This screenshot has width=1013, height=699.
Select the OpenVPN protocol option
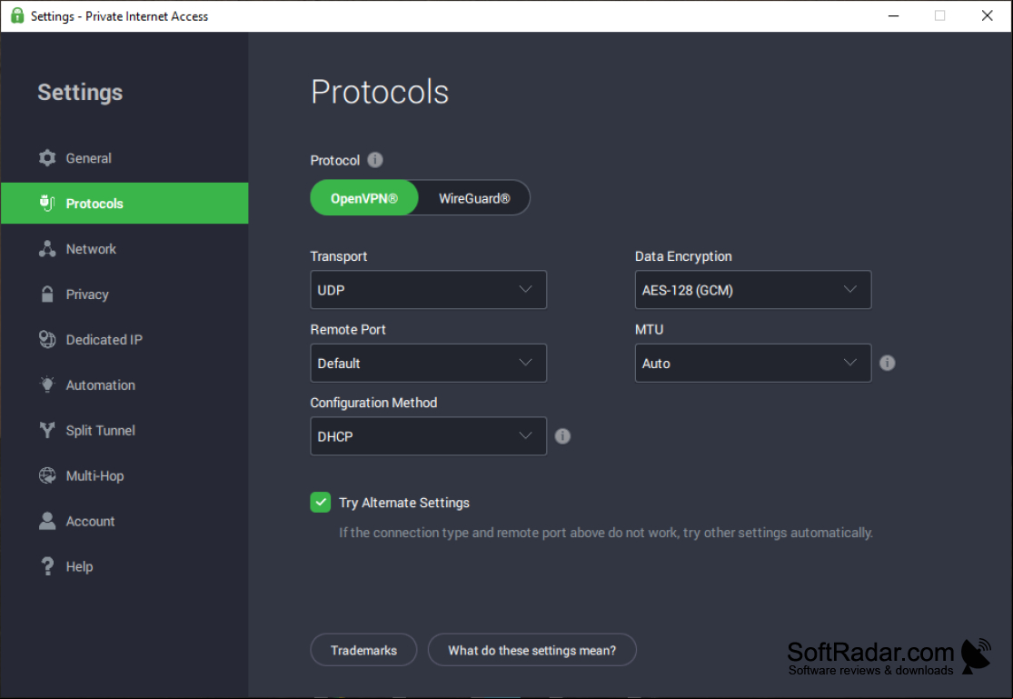(x=364, y=198)
